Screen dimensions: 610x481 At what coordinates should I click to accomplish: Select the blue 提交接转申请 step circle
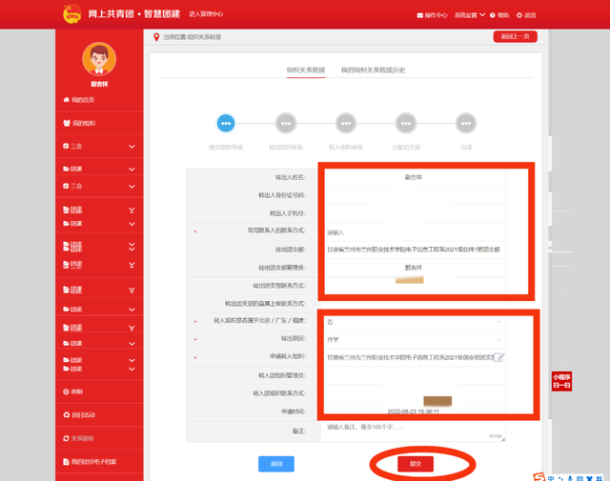tap(226, 123)
